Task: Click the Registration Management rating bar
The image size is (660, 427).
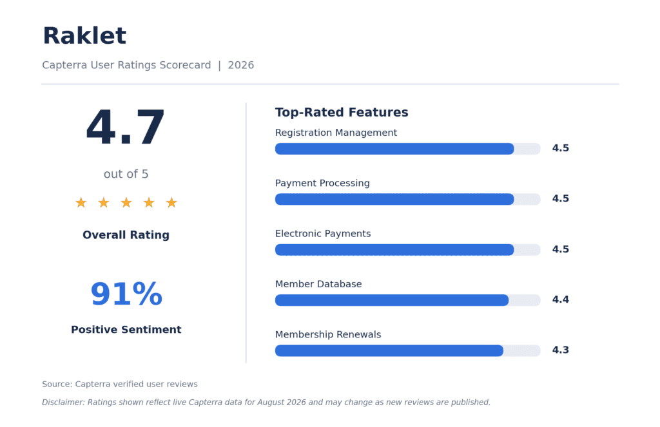Action: [407, 149]
